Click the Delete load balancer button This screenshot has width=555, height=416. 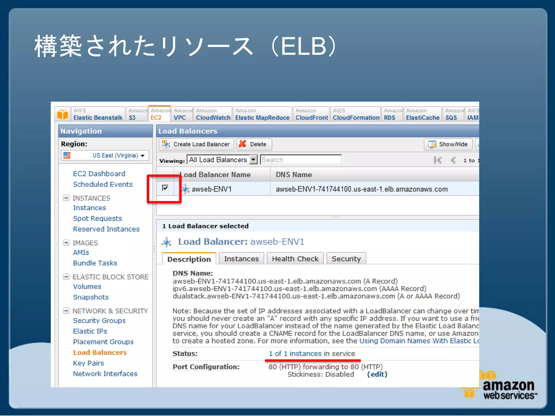pos(254,144)
